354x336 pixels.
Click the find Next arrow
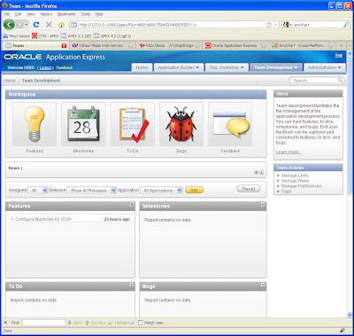tap(74, 323)
